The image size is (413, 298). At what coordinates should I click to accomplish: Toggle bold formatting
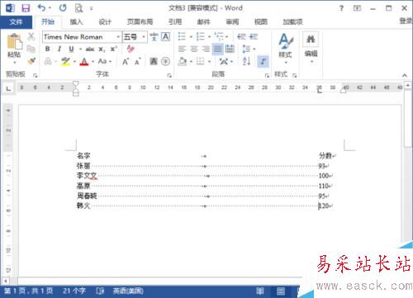48,49
